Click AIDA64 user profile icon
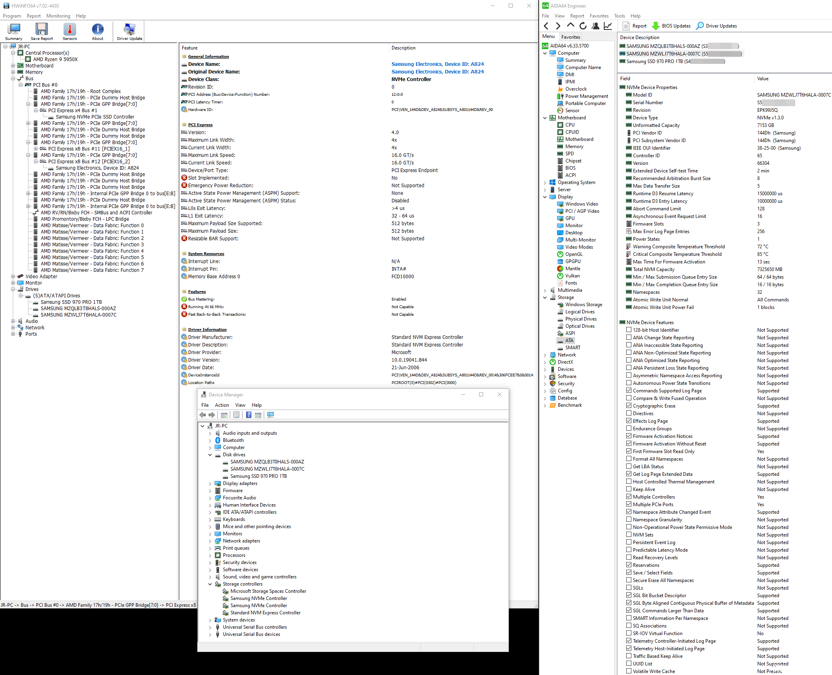 coord(595,26)
